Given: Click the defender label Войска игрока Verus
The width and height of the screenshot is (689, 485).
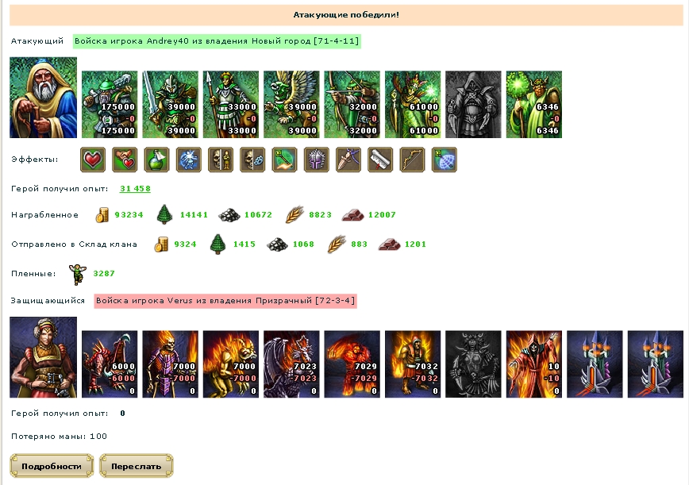Looking at the screenshot, I should [x=225, y=301].
